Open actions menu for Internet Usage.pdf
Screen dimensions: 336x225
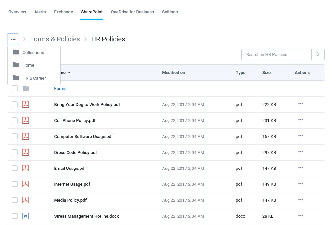coord(301,183)
